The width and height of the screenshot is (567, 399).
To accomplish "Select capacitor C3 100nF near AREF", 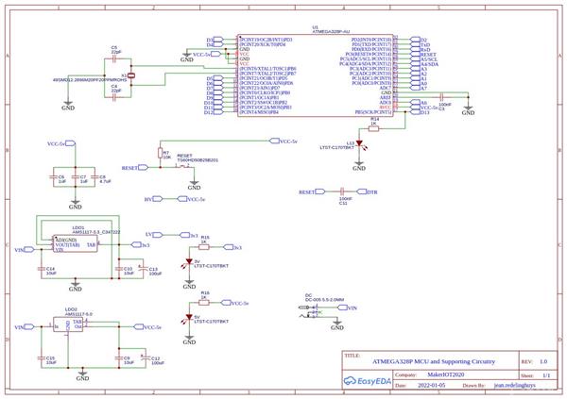I will (x=441, y=97).
